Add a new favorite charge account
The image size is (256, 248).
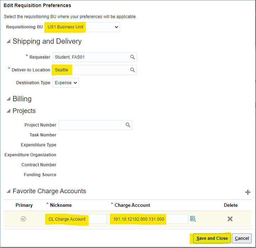point(247,192)
